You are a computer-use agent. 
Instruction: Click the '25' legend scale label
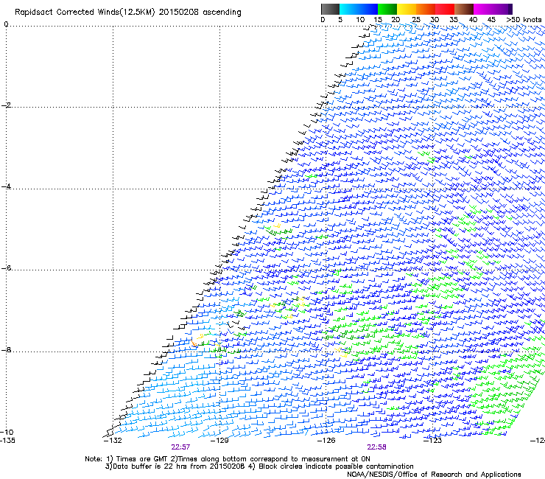click(x=416, y=20)
